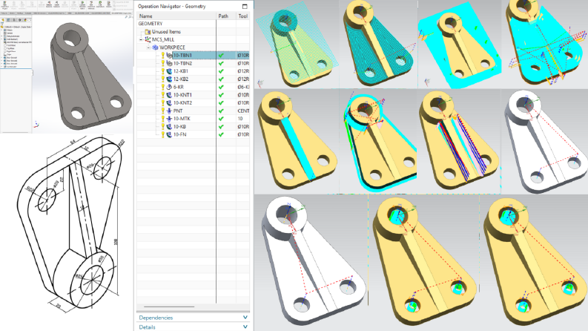Select the 12-KB1 operation
The image size is (588, 331).
tap(181, 71)
